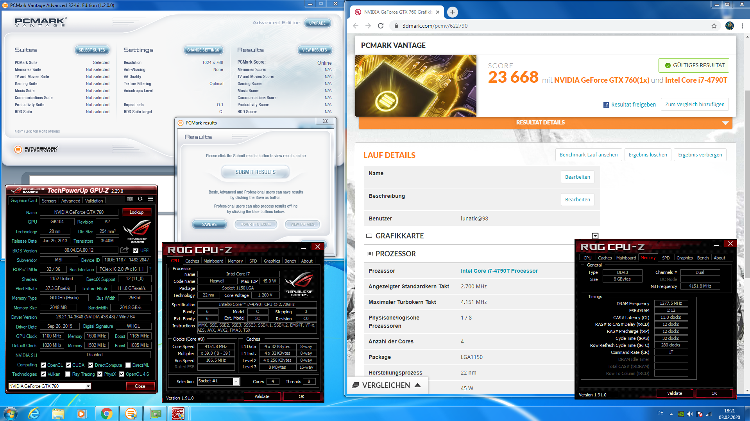The height and width of the screenshot is (421, 750).
Task: Click the SAVE AS button in PCMark results
Action: 209,224
